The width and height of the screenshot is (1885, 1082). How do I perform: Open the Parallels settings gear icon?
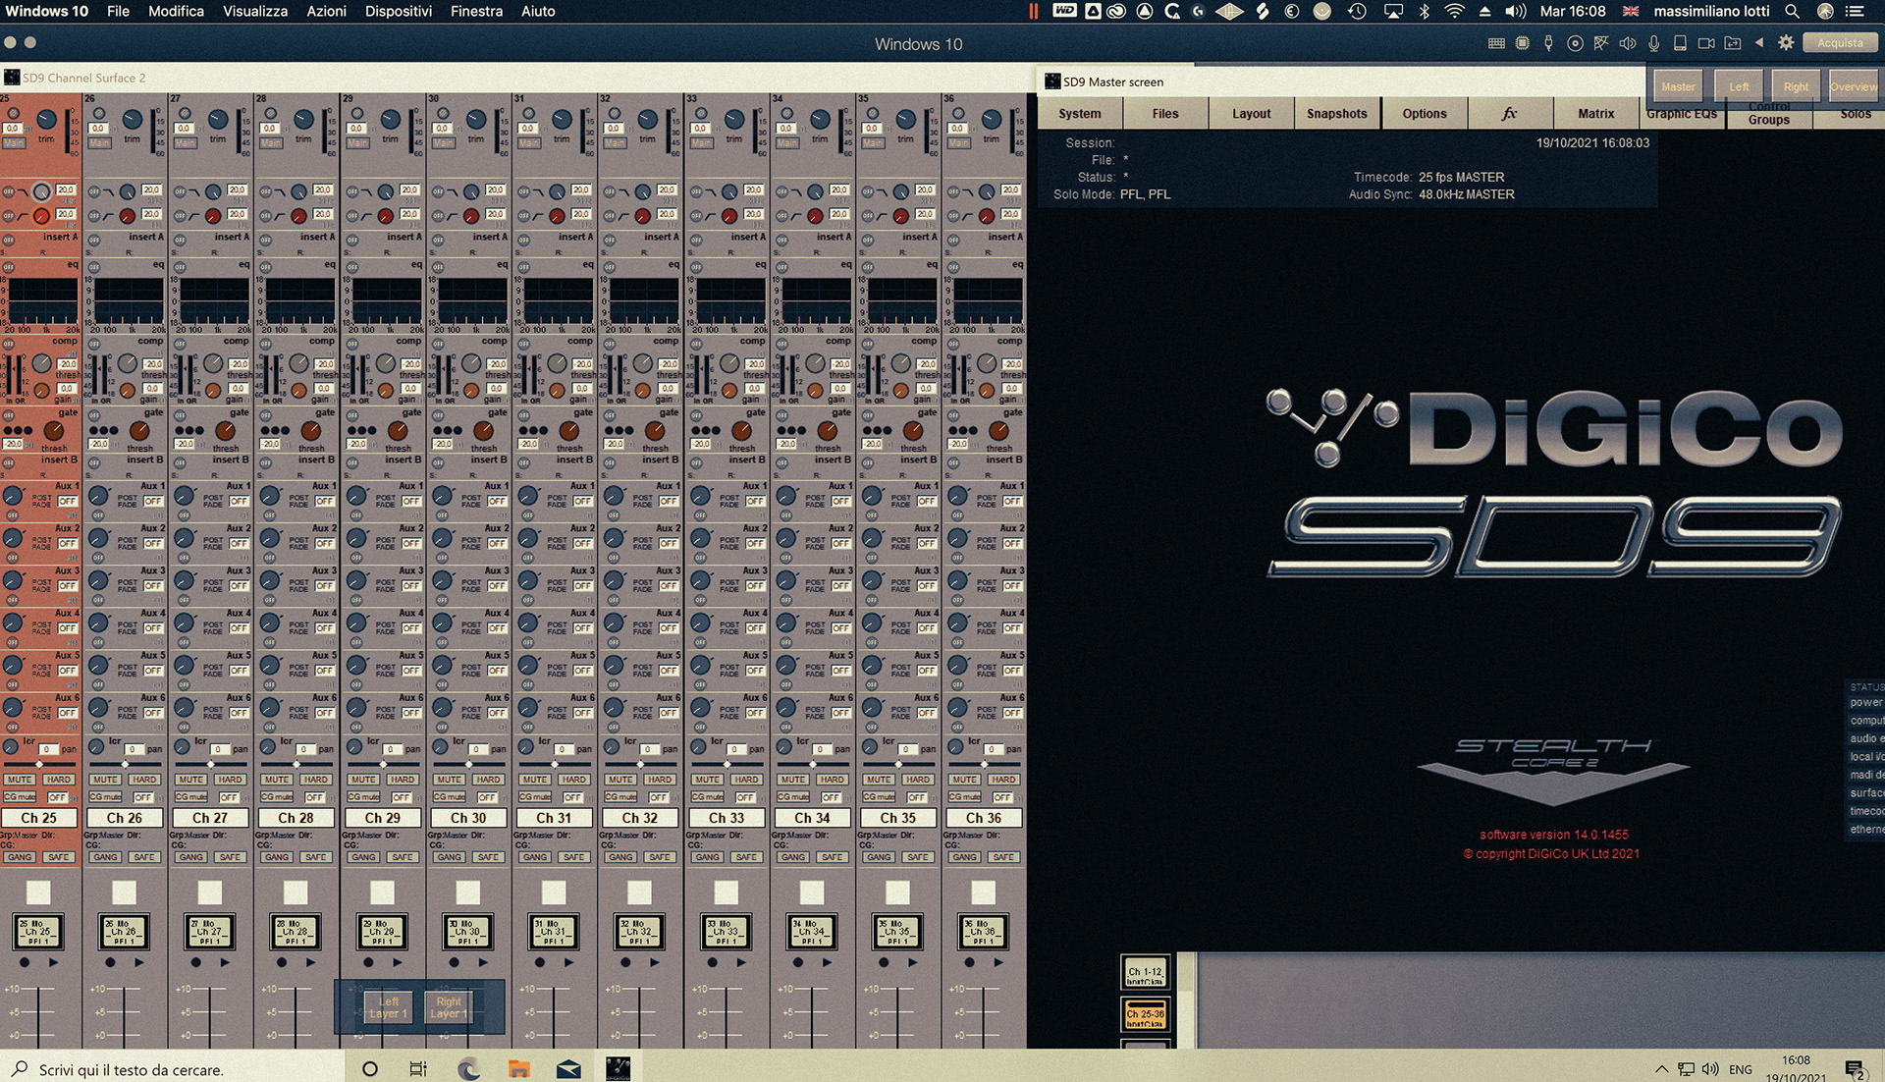tap(1786, 43)
